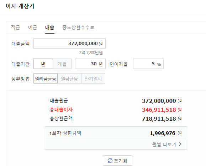The height and width of the screenshot is (166, 206).
Task: Click the 총상환금액 value 718,911,518
Action: [159, 119]
